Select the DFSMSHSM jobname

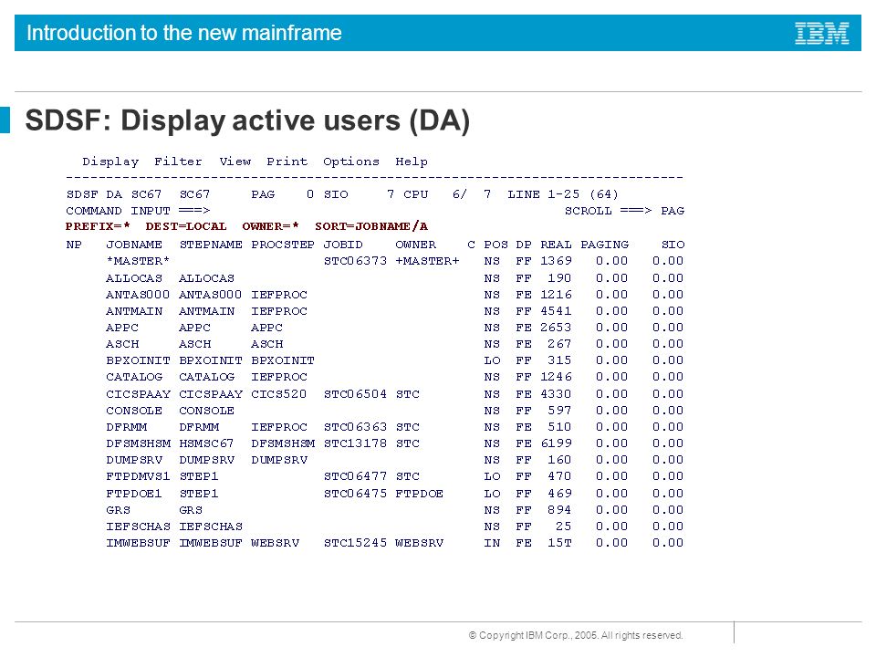[138, 443]
